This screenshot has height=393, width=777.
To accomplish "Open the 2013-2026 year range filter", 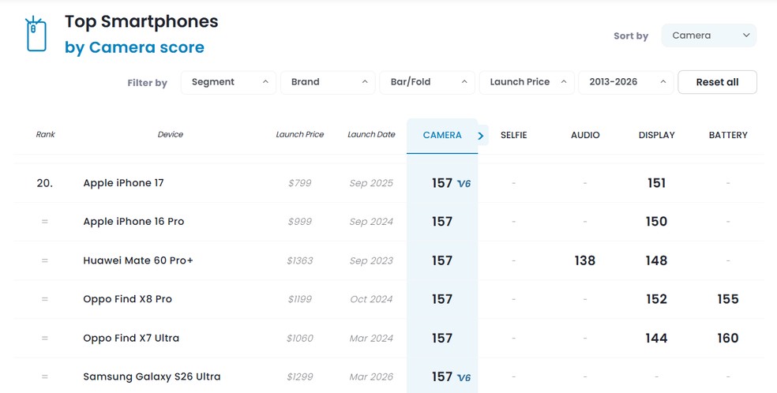I will click(626, 82).
